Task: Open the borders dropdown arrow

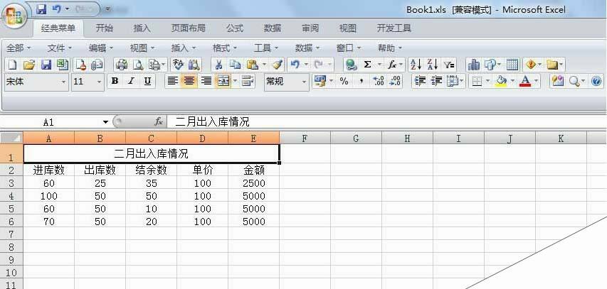Action: click(487, 81)
